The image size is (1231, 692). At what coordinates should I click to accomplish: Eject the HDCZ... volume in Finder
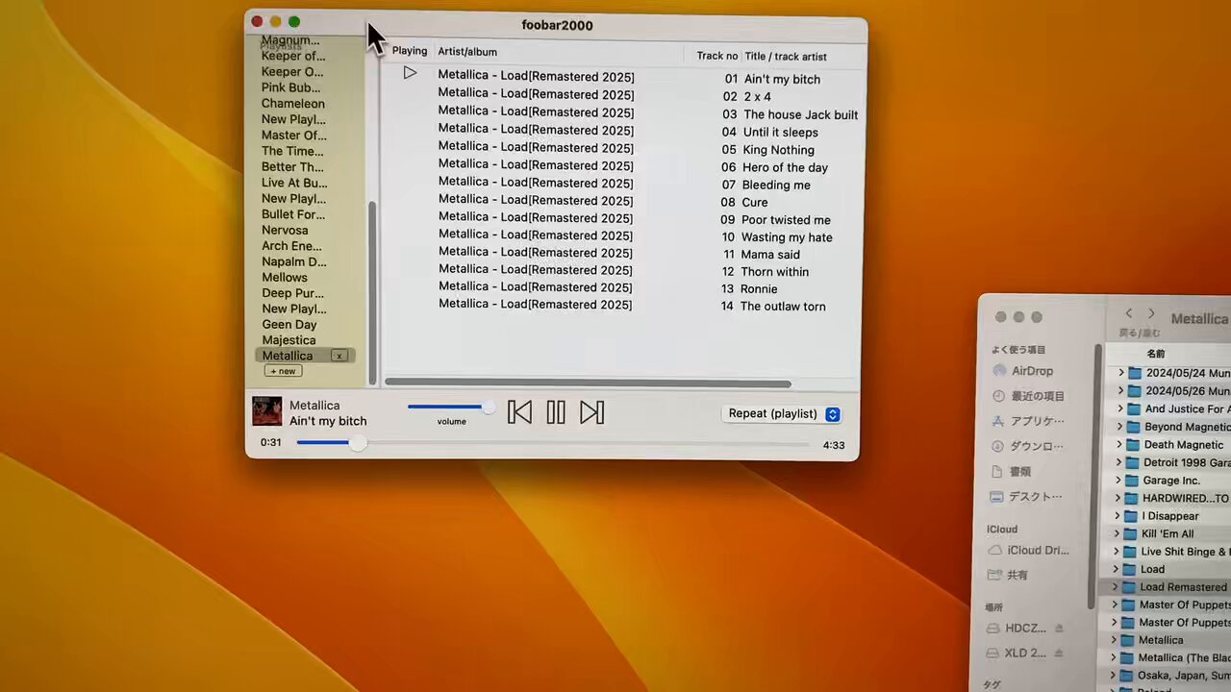pyautogui.click(x=1059, y=629)
